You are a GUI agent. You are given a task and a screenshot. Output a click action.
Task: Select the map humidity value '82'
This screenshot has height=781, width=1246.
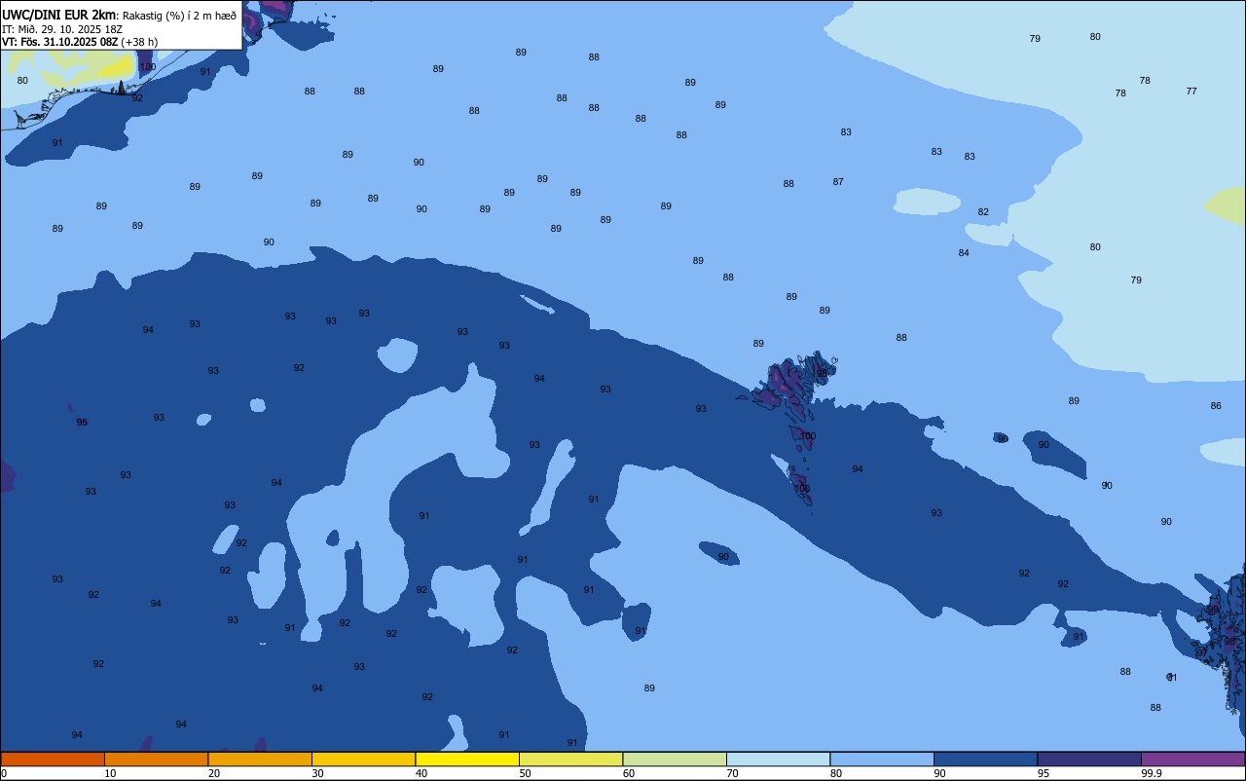tap(983, 212)
